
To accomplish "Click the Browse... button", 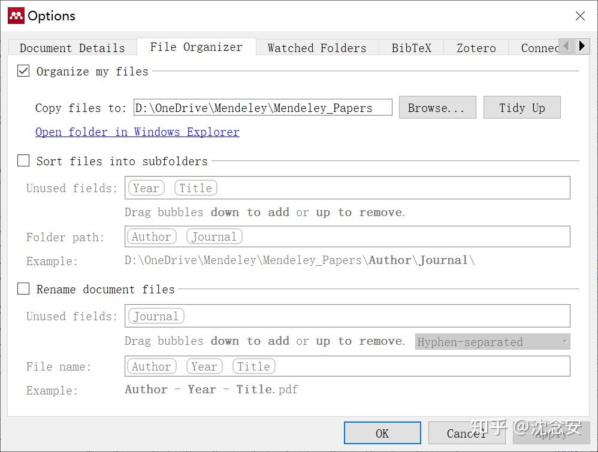I will (x=437, y=108).
